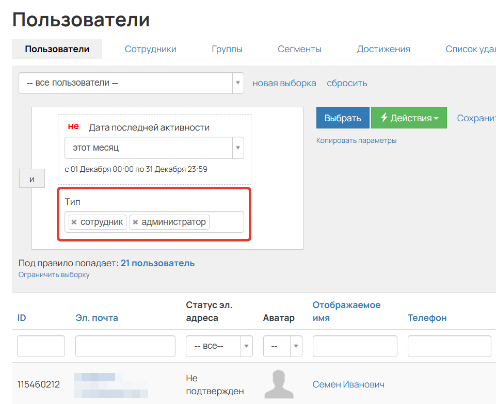Open the profile of Семен Иванович
The width and height of the screenshot is (496, 404).
coord(348,384)
